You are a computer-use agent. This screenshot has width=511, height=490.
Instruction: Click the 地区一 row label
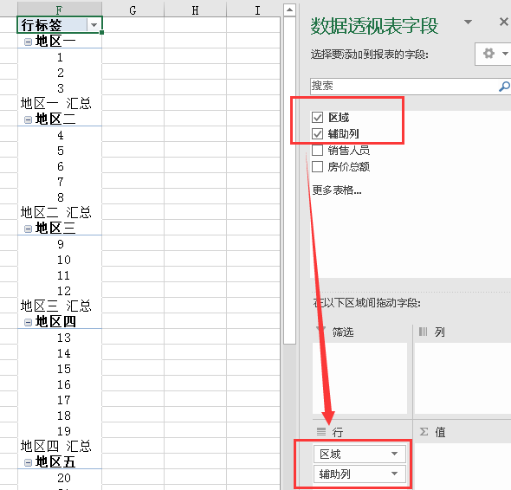click(55, 42)
